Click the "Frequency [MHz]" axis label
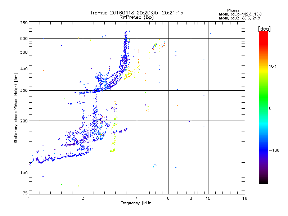Screen dimensions: 288x216 (x=136, y=203)
